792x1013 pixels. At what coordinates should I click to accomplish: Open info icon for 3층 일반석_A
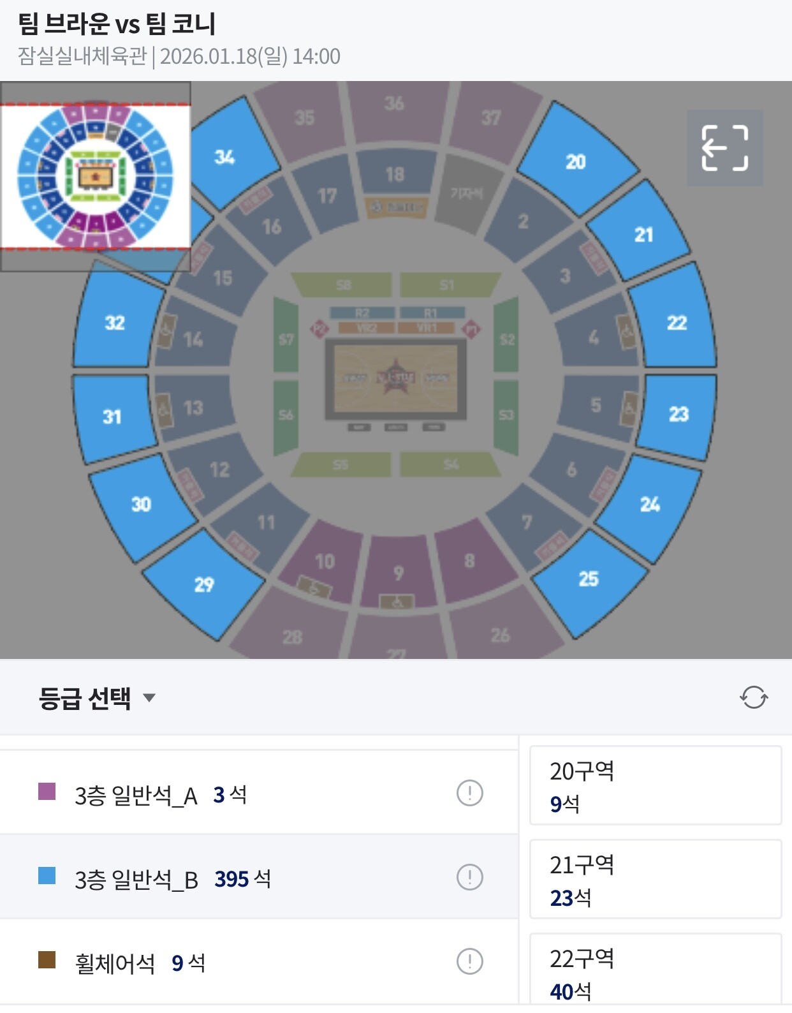click(470, 793)
